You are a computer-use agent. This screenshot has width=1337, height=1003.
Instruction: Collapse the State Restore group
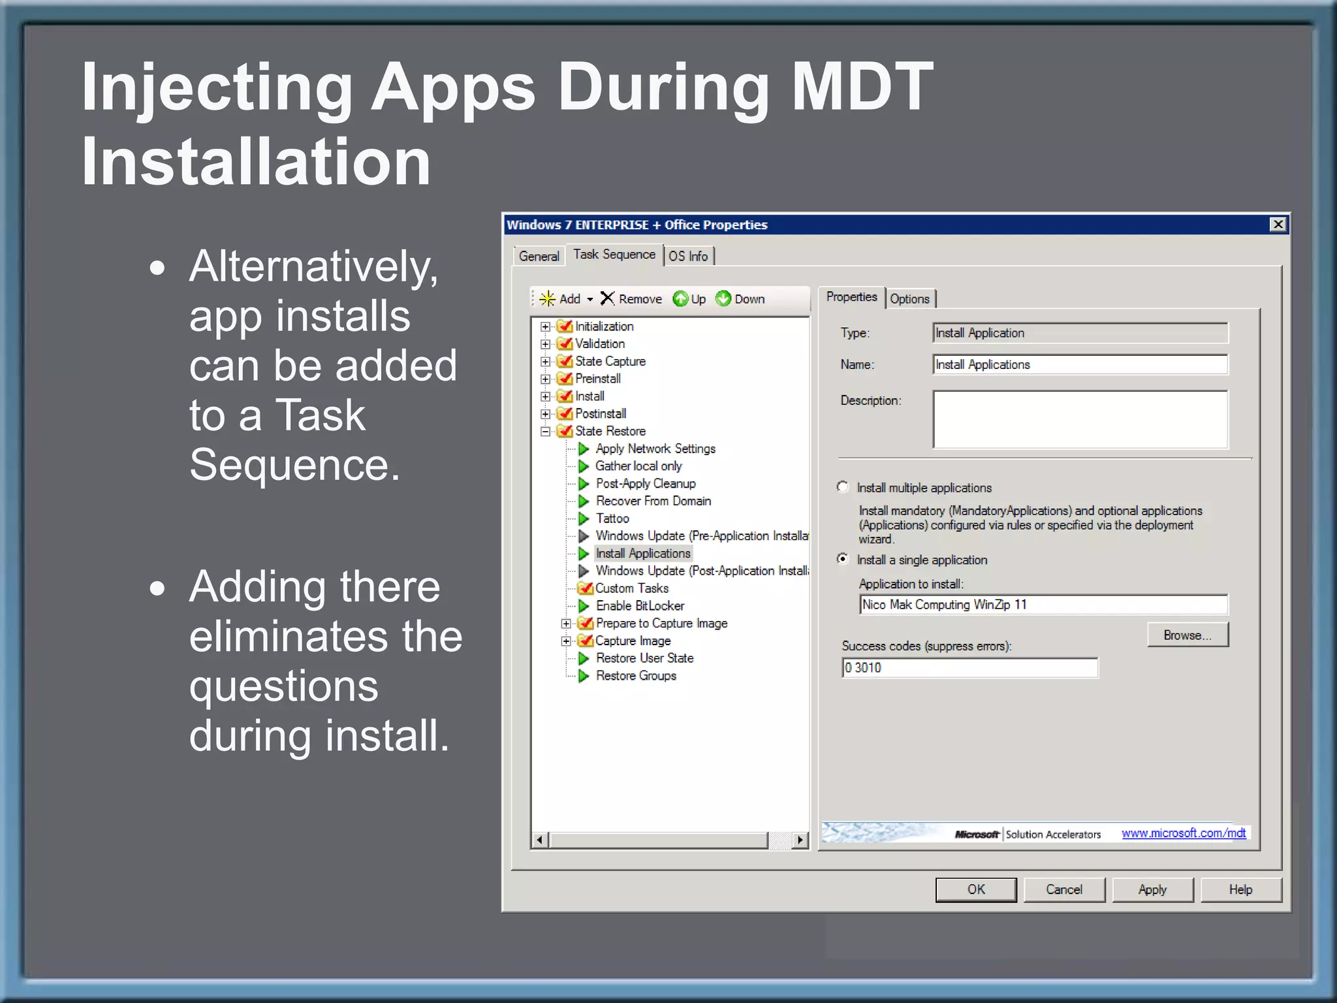tap(546, 431)
